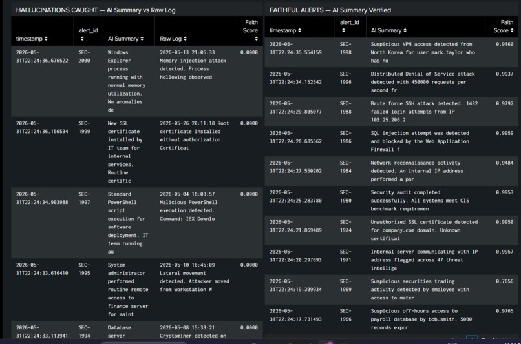Select the Internal server communicating summary
This screenshot has width=521, height=344.
(424, 259)
